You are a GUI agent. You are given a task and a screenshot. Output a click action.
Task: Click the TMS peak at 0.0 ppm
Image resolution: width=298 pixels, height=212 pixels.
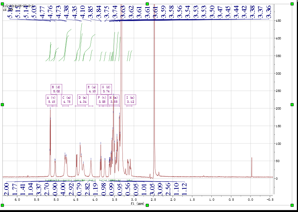click(x=252, y=167)
